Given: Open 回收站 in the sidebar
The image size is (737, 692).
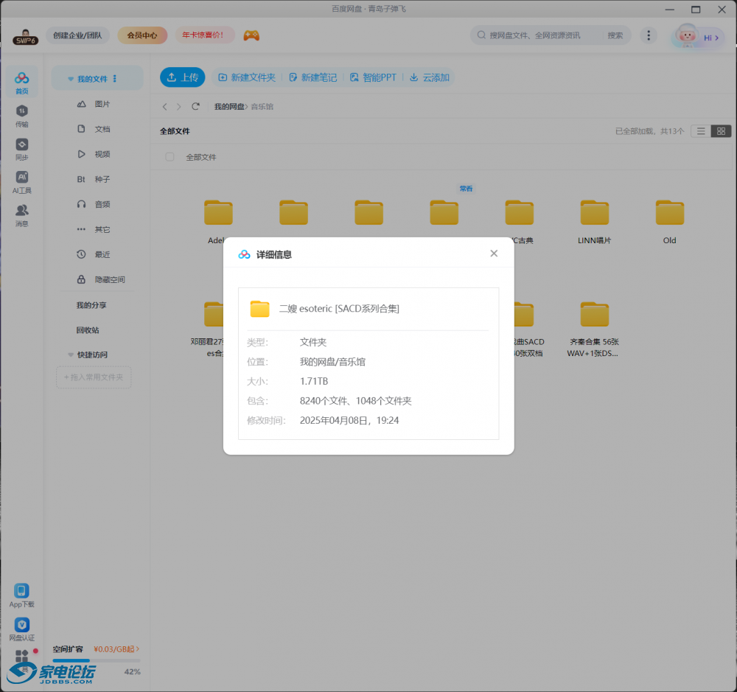Looking at the screenshot, I should pyautogui.click(x=88, y=330).
